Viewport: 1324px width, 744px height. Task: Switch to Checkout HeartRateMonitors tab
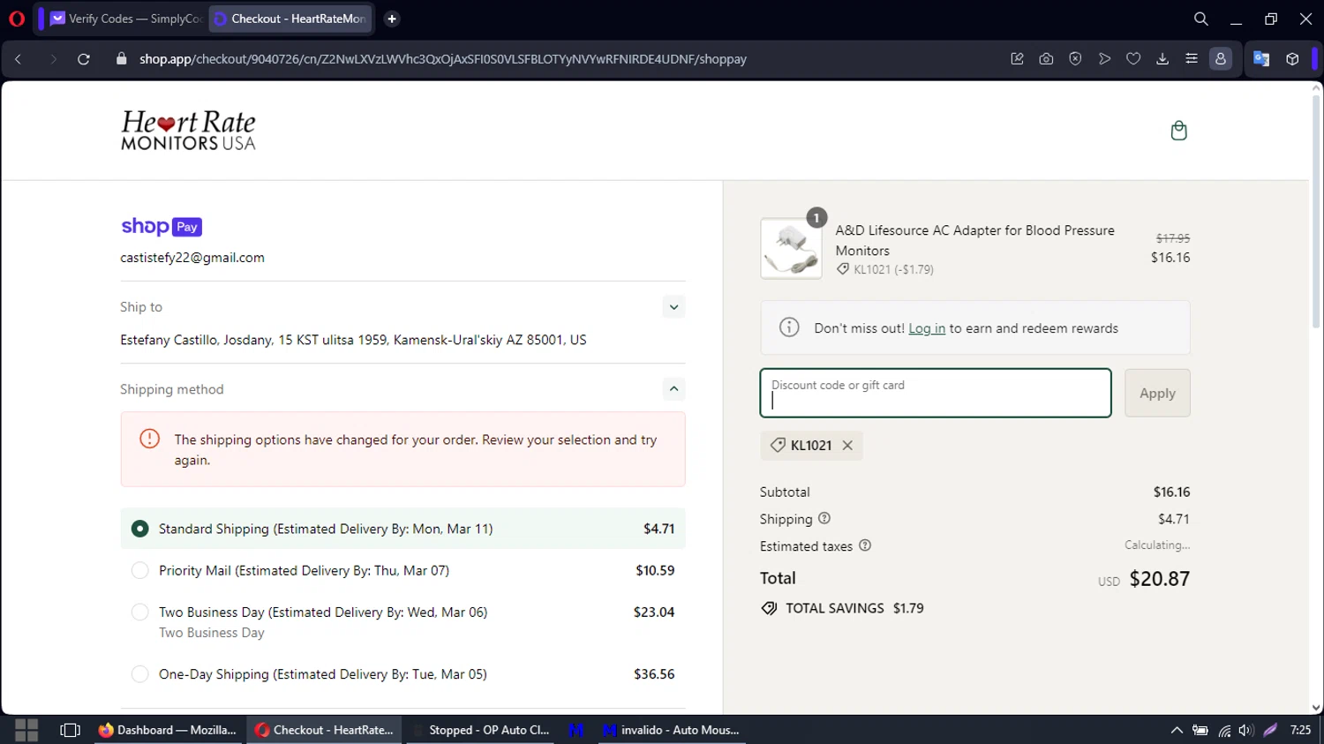point(291,19)
